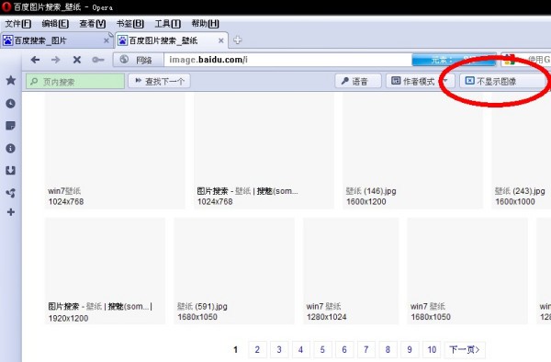551x362 pixels.
Task: Open the Links share panel icon
Action: pyautogui.click(x=10, y=193)
